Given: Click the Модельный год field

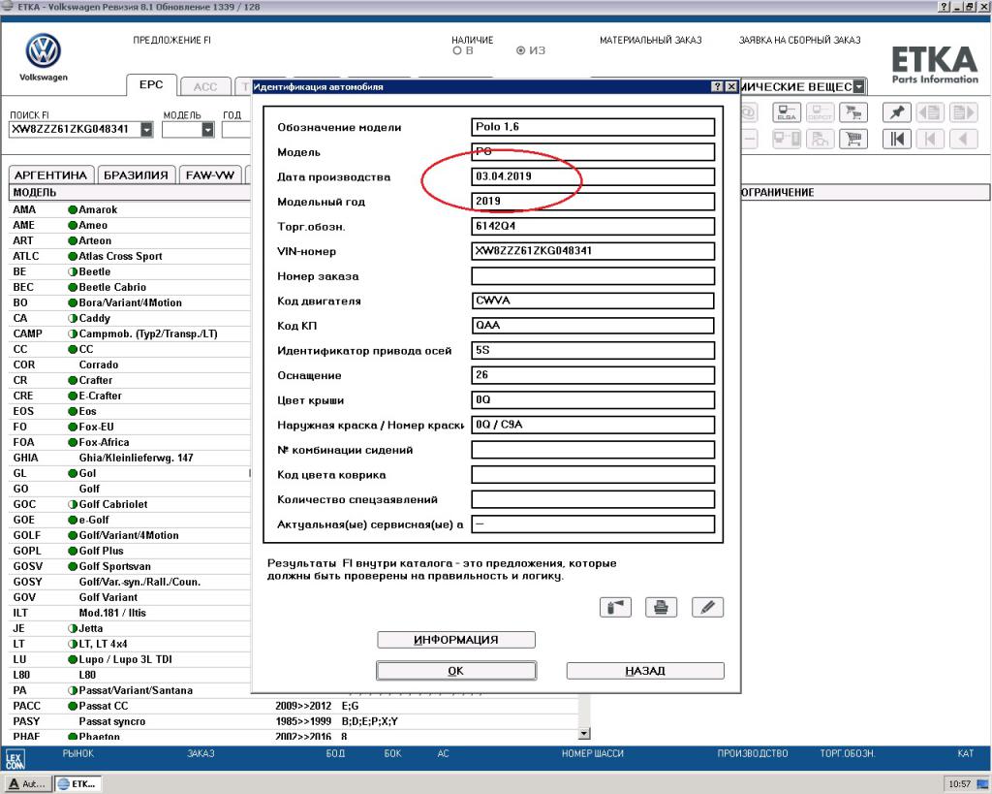Looking at the screenshot, I should click(593, 202).
